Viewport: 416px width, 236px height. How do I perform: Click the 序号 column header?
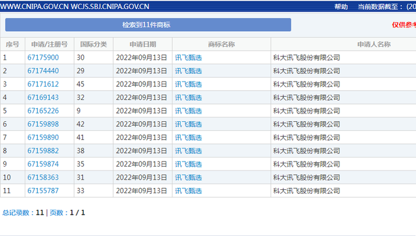pos(12,44)
